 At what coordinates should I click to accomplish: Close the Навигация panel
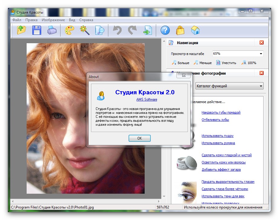coord(261,43)
